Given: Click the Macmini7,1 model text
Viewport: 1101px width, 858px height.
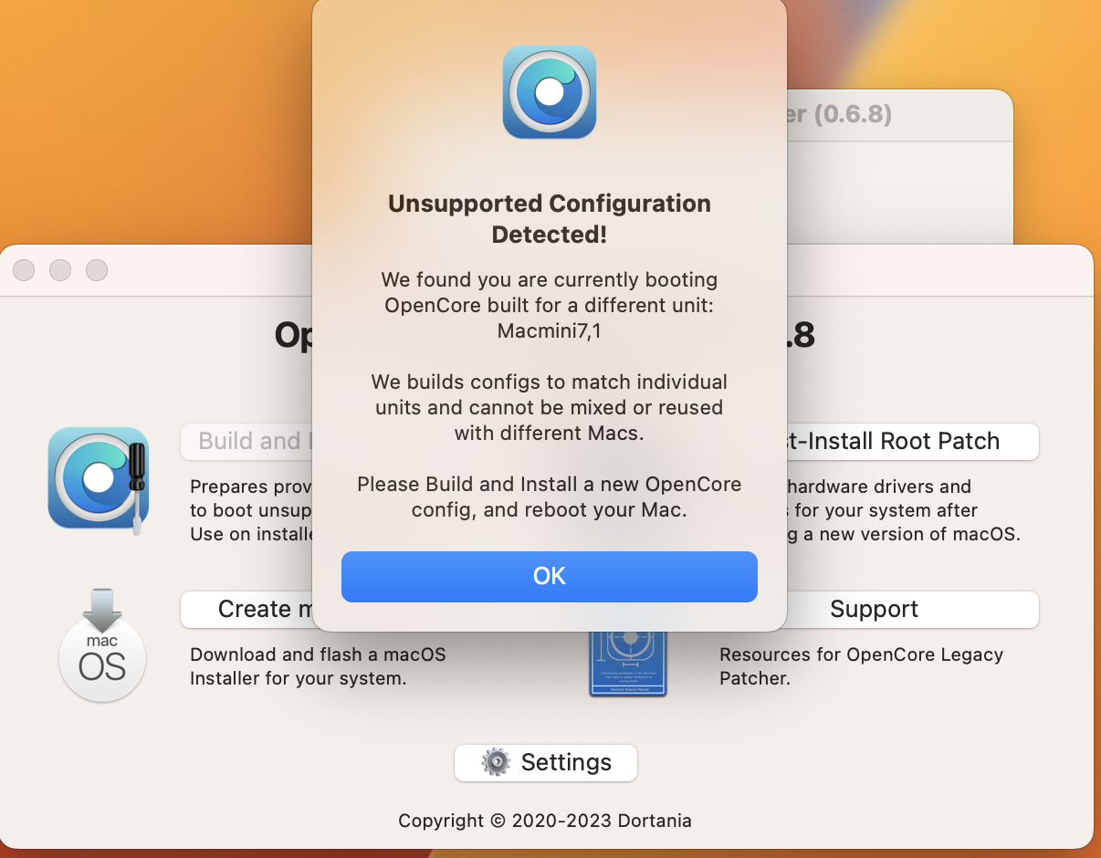Looking at the screenshot, I should pos(550,331).
